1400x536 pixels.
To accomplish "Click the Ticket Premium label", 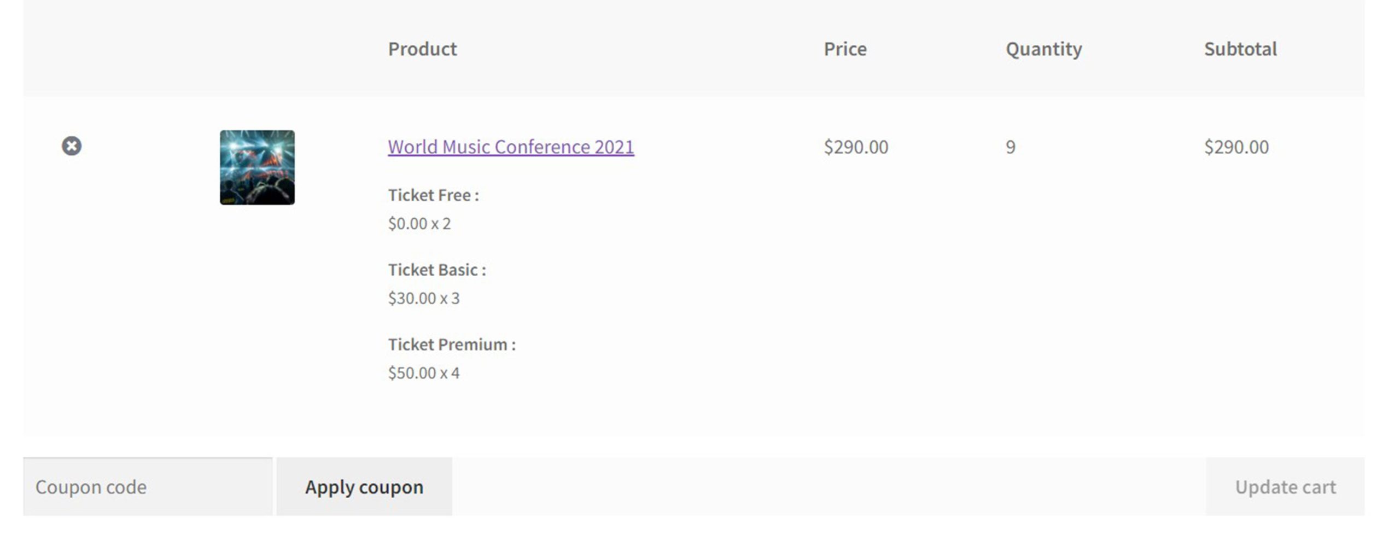I will click(452, 345).
